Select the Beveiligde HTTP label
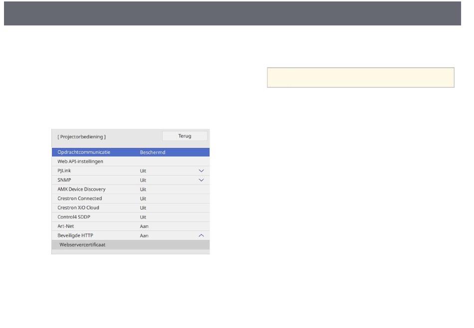The width and height of the screenshot is (474, 328). [x=75, y=235]
